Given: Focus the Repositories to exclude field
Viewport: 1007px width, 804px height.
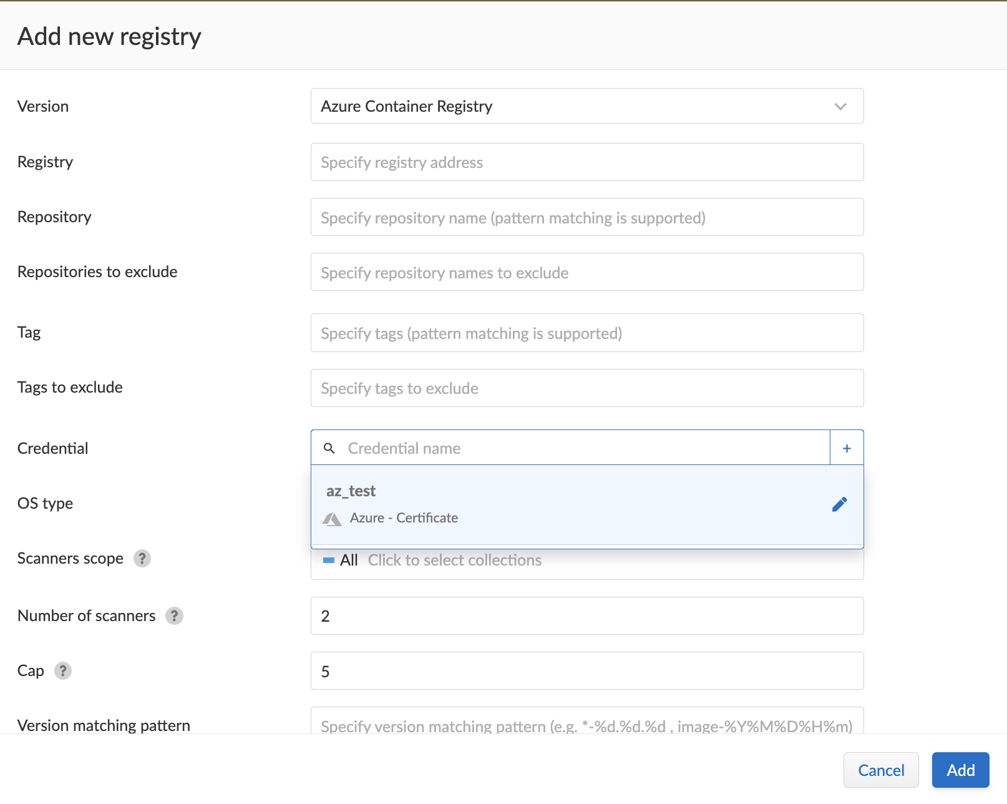Looking at the screenshot, I should (x=587, y=272).
